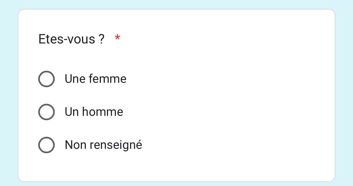Select the "Une femme" radio button
Image resolution: width=353 pixels, height=186 pixels.
[x=46, y=79]
